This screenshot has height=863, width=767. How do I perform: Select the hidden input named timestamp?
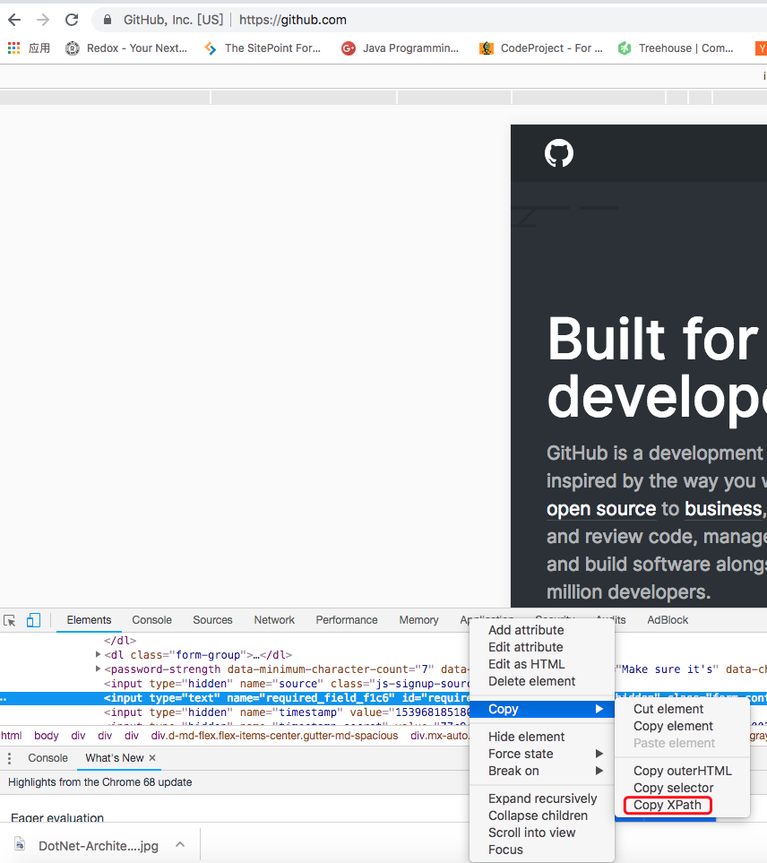click(286, 712)
